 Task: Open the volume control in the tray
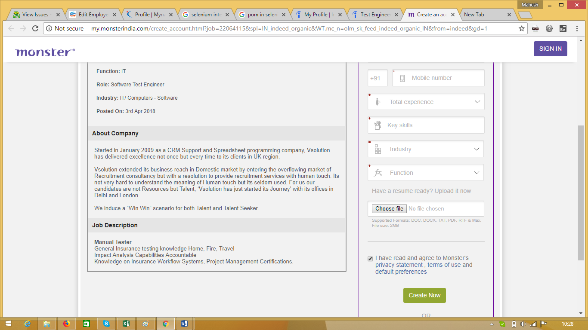[523, 324]
